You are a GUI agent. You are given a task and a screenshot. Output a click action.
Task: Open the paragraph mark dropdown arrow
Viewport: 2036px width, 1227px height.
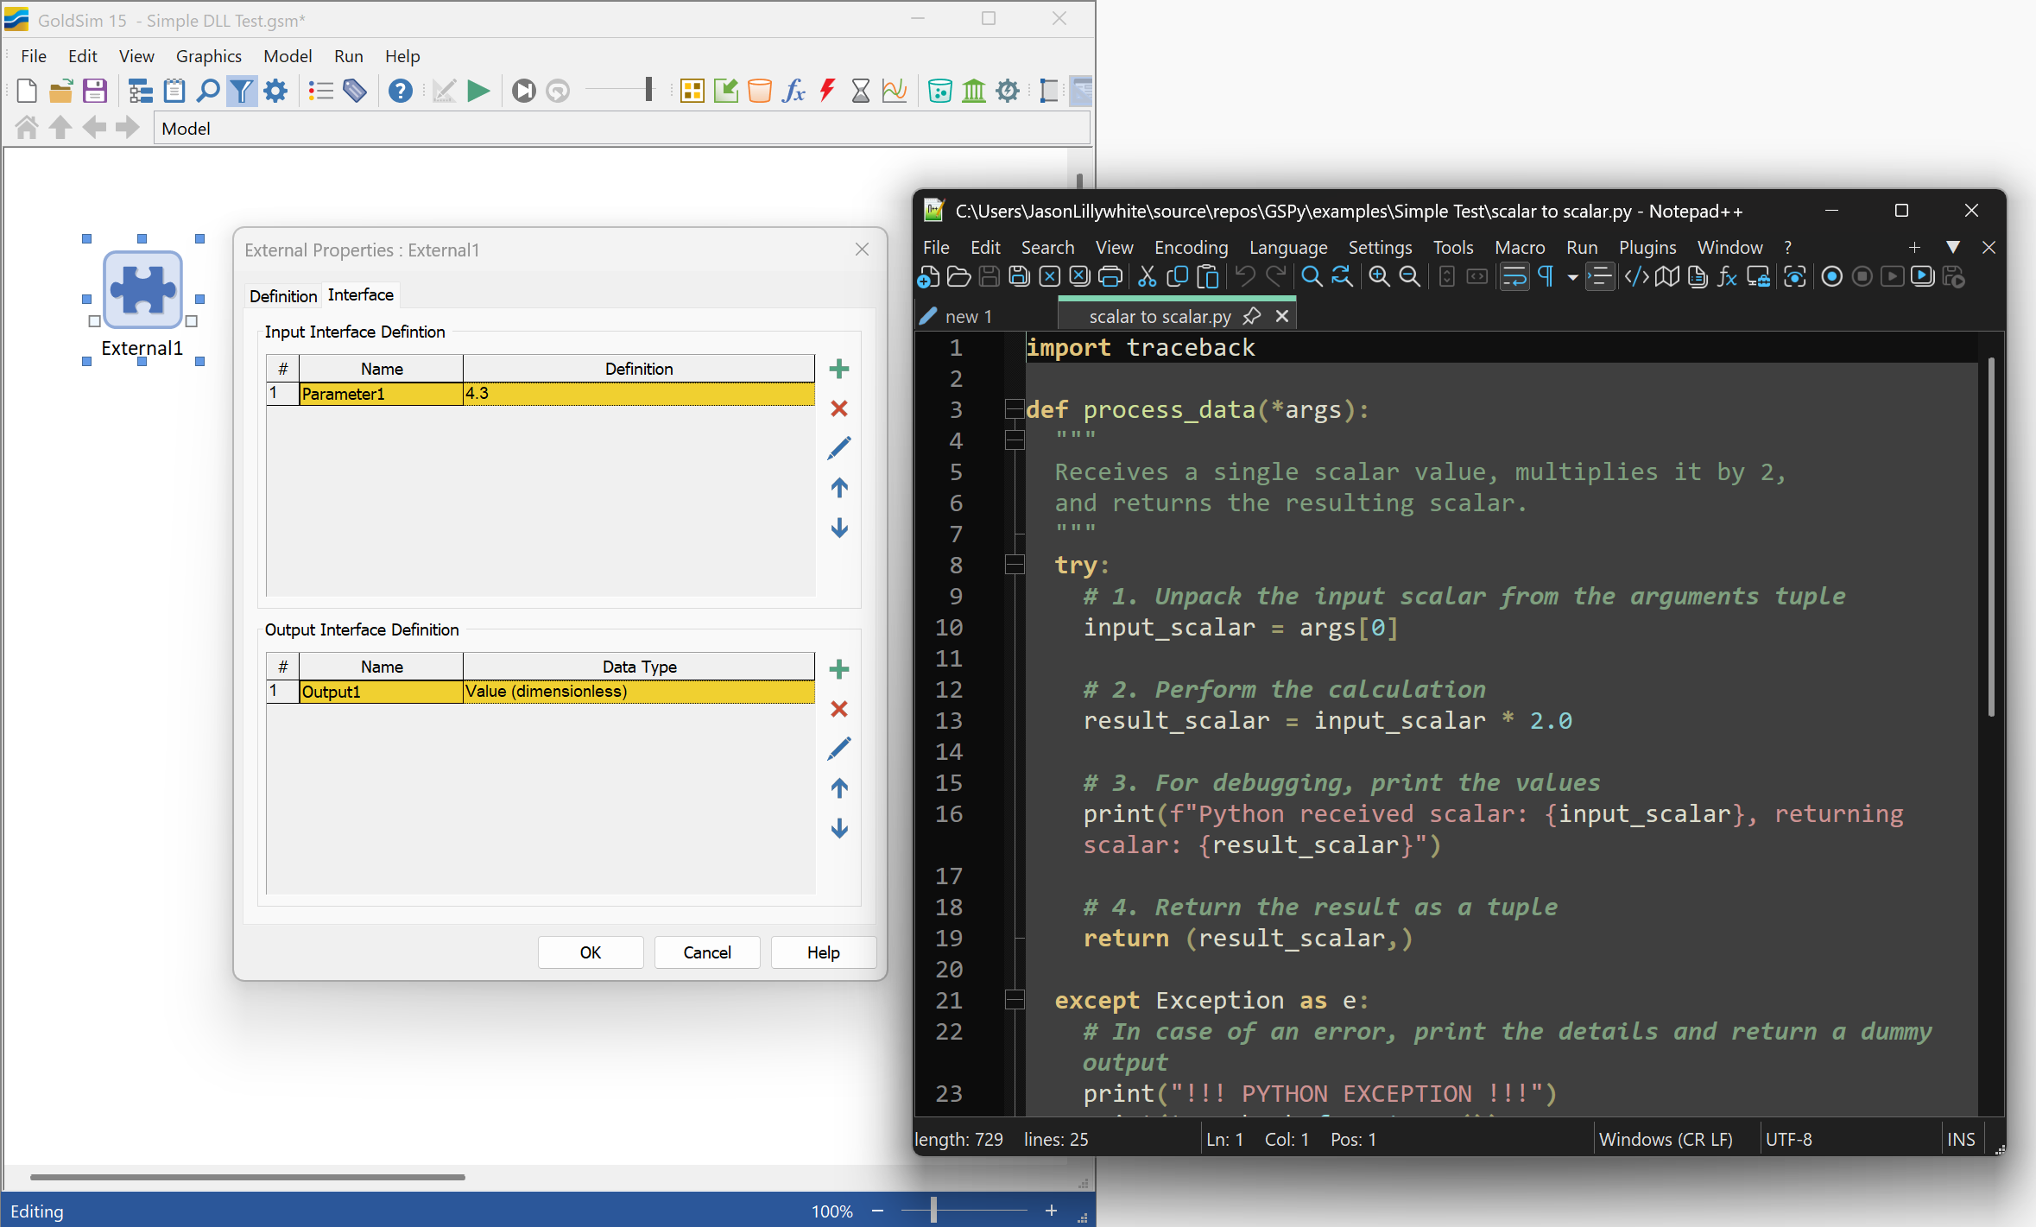pos(1571,278)
